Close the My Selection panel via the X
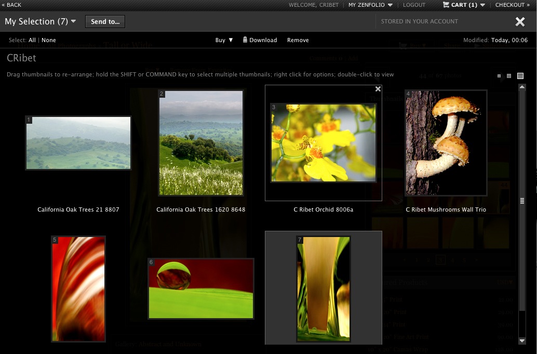Image resolution: width=537 pixels, height=354 pixels. click(520, 21)
